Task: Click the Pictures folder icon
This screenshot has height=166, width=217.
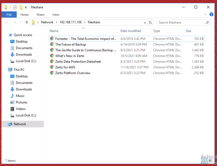Action: [x=12, y=102]
